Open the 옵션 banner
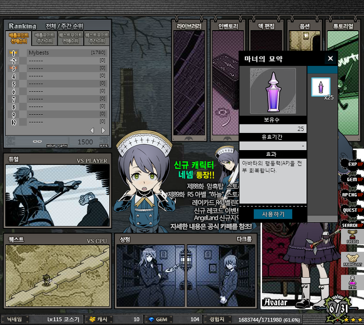The height and width of the screenshot is (325, 364). click(305, 35)
